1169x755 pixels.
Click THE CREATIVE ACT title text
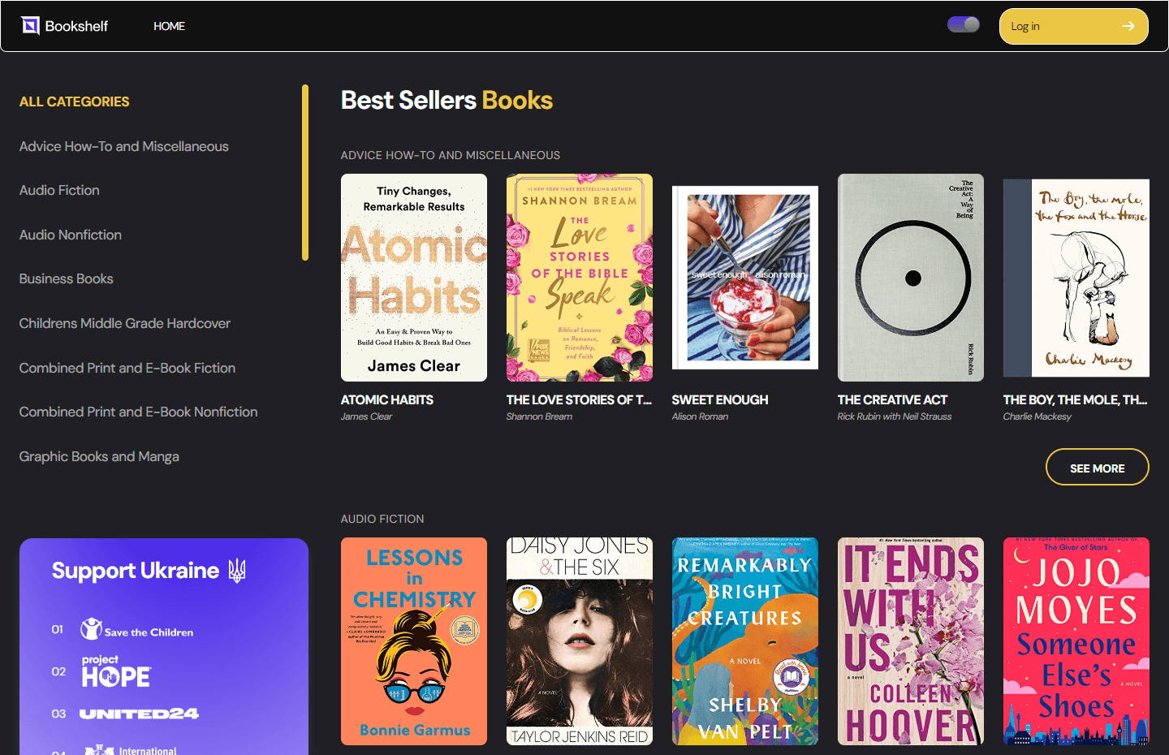892,399
